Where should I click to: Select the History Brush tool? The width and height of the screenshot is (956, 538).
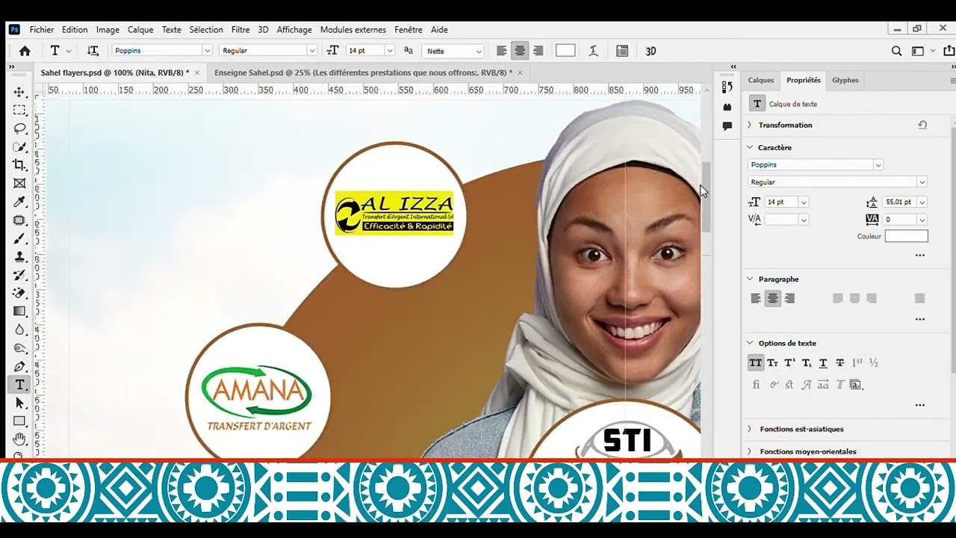[x=19, y=275]
